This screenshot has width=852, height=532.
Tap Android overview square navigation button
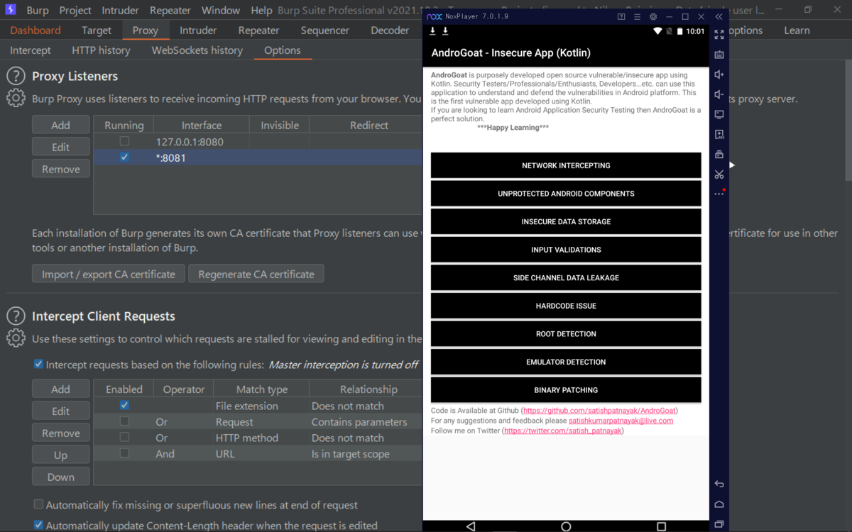point(661,526)
